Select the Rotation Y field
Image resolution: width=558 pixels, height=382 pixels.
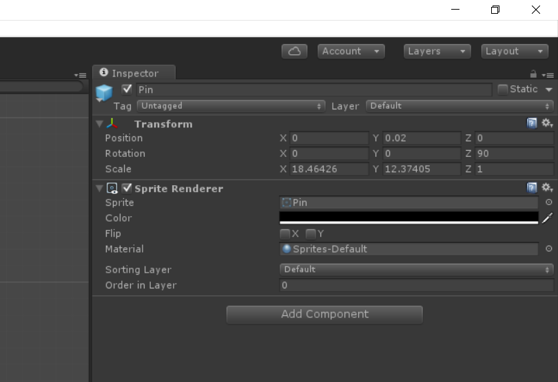click(422, 153)
